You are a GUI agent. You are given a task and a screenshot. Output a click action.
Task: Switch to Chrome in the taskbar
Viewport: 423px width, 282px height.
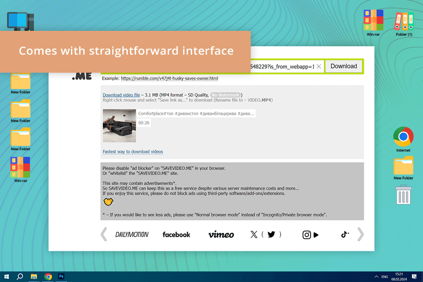click(x=48, y=277)
